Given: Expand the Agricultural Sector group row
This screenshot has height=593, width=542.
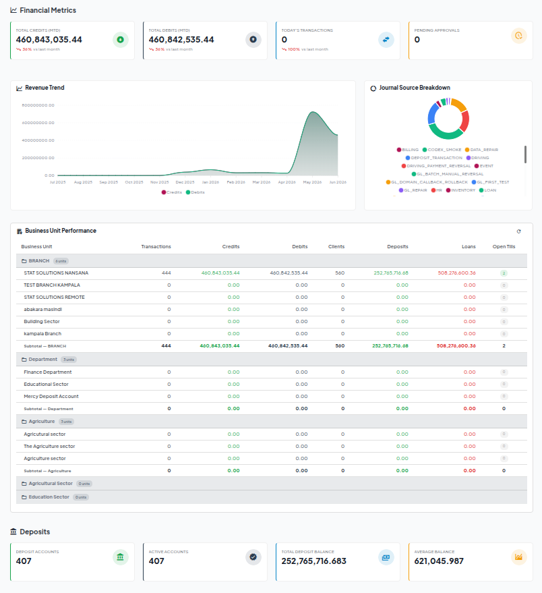Looking at the screenshot, I should 272,483.
